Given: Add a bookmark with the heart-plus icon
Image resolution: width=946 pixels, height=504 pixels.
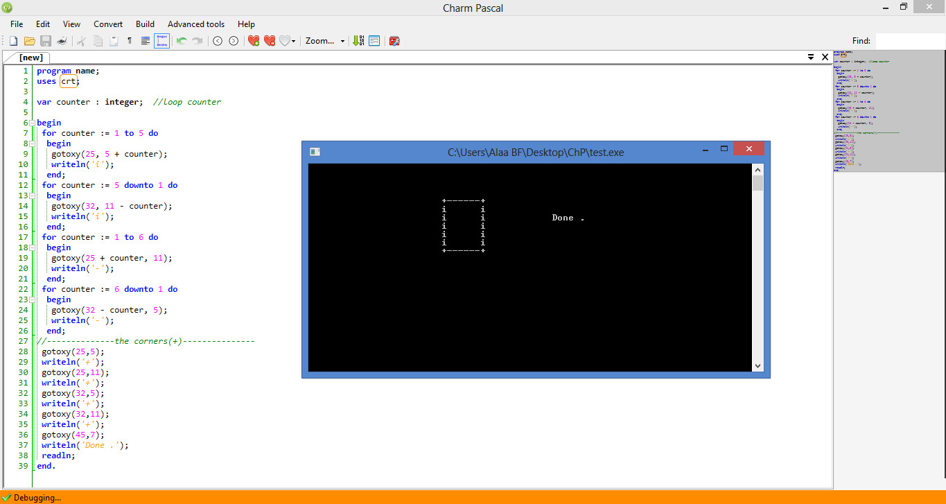Looking at the screenshot, I should point(254,41).
